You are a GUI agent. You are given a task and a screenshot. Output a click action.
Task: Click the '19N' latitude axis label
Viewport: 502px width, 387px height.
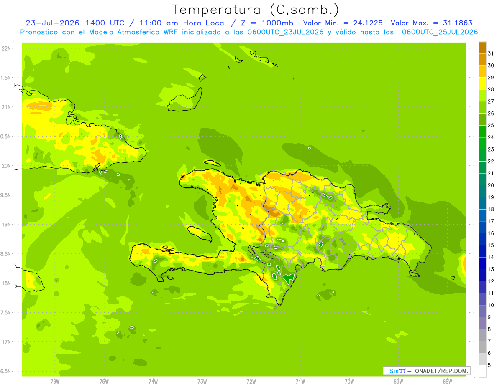click(x=7, y=225)
